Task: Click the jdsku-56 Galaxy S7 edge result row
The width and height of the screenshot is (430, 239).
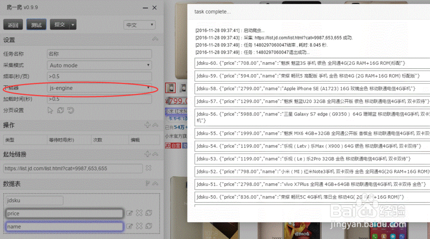Action: click(312, 117)
